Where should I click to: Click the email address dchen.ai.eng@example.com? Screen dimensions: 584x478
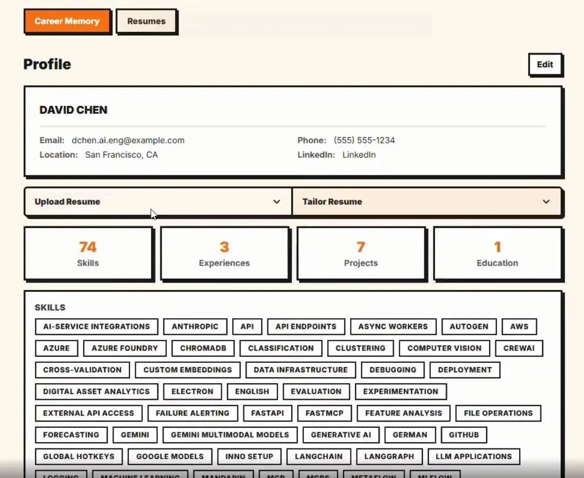tap(128, 140)
